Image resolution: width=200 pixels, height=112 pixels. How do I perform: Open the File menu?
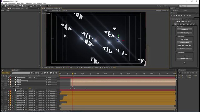(2, 3)
